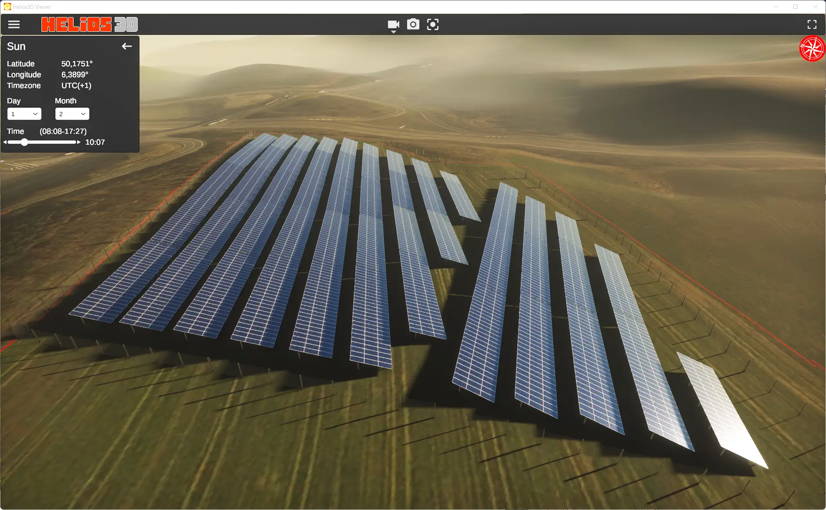826x510 pixels.
Task: Take a screenshot with the photo camera icon
Action: (x=413, y=24)
